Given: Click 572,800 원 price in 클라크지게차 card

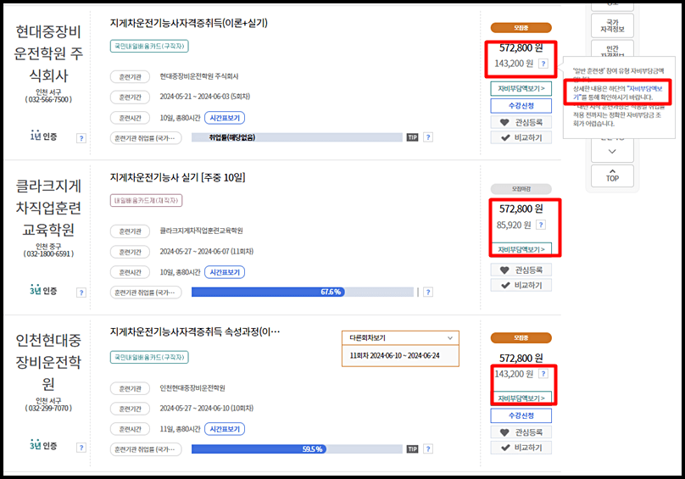Looking at the screenshot, I should [x=521, y=209].
